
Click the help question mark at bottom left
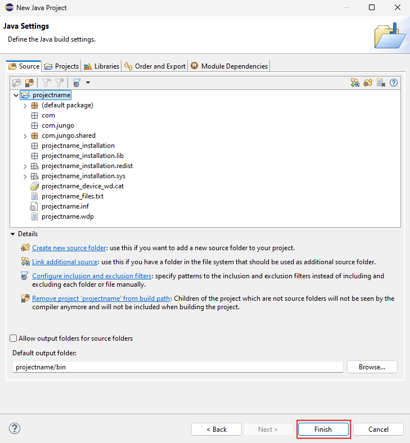tap(15, 428)
